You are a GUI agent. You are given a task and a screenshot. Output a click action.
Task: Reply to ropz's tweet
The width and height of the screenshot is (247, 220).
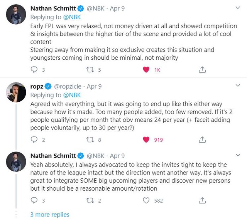[34, 140]
